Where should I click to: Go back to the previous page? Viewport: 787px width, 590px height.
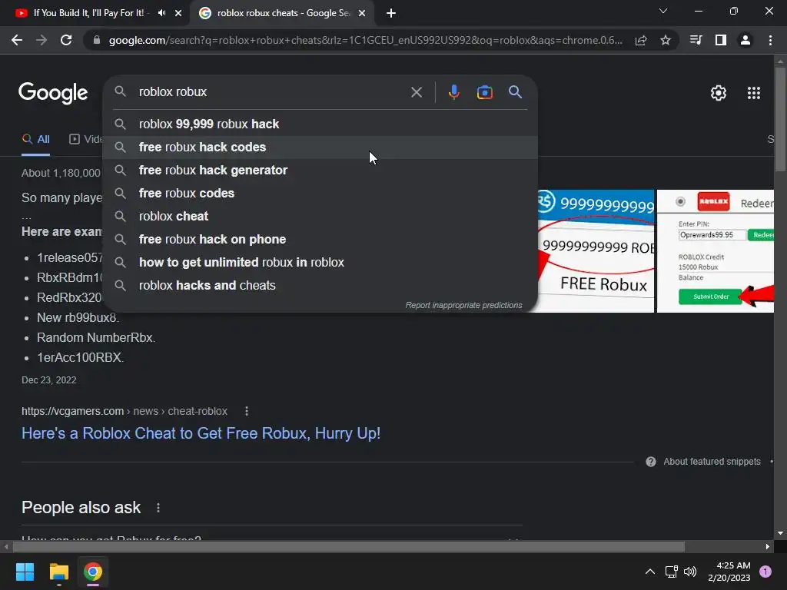pos(17,40)
